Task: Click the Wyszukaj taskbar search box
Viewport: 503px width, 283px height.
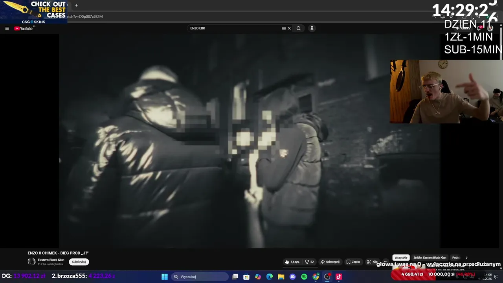Action: (200, 277)
